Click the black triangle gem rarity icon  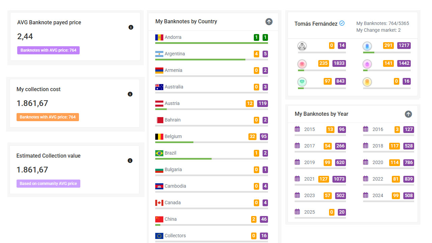[x=302, y=46]
